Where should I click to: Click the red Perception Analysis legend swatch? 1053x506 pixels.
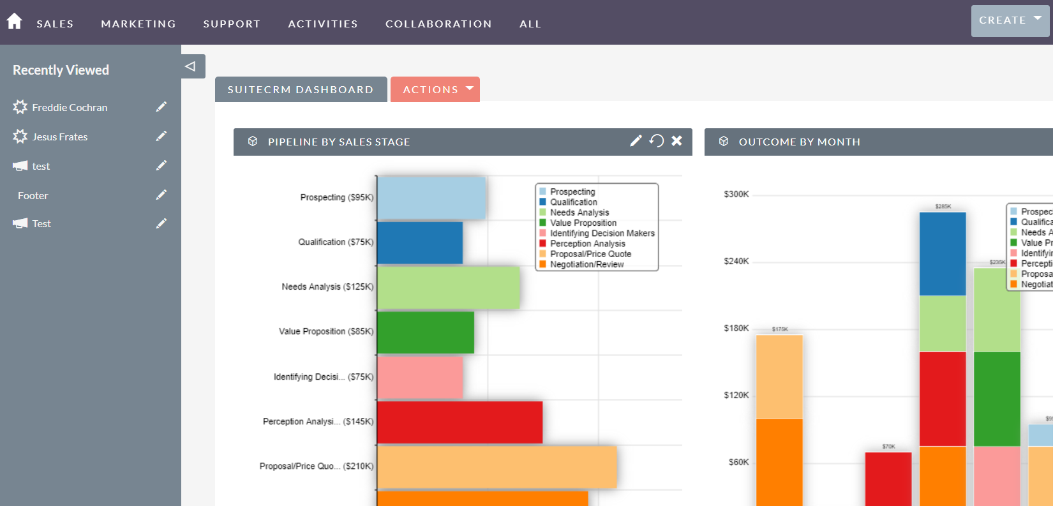coord(543,244)
